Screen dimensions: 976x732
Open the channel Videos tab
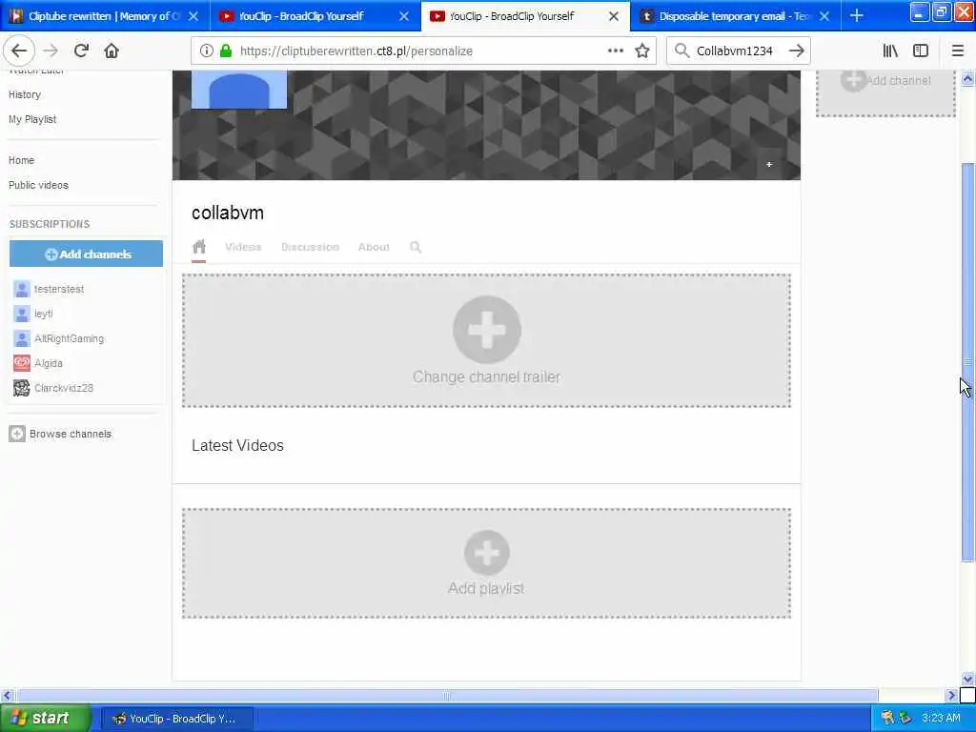[x=243, y=247]
